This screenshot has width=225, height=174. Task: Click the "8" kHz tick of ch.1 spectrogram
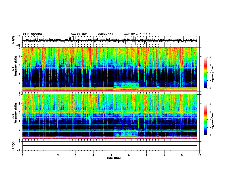[x=20, y=56]
